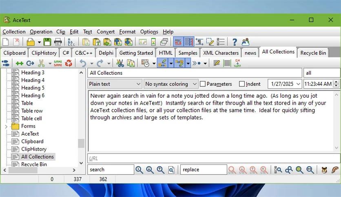Open dropdown arrow next to calendar clock icon
This screenshot has width=341, height=197.
click(x=154, y=63)
